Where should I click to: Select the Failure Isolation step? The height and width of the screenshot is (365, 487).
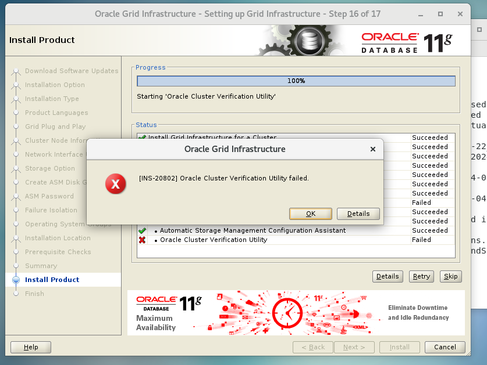pyautogui.click(x=51, y=211)
